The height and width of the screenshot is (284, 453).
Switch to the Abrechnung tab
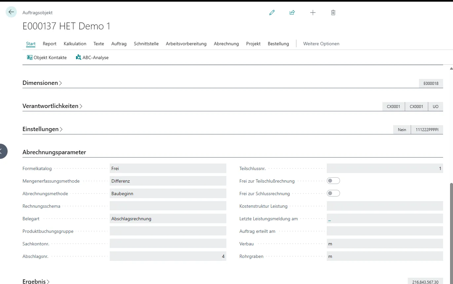(226, 44)
